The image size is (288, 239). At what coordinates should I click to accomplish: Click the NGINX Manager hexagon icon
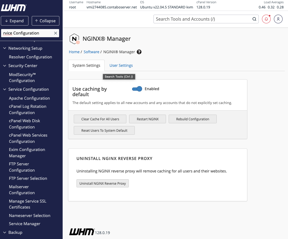(x=74, y=39)
